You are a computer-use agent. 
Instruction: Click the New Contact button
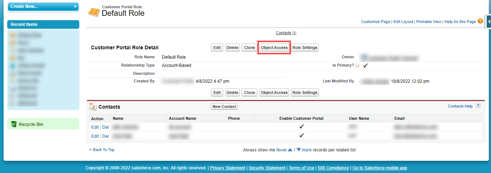click(x=224, y=106)
